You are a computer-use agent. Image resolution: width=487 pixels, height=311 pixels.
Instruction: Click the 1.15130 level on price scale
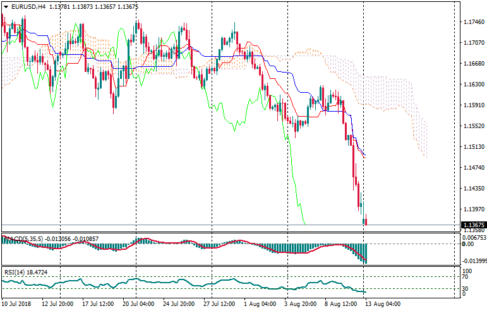point(473,147)
